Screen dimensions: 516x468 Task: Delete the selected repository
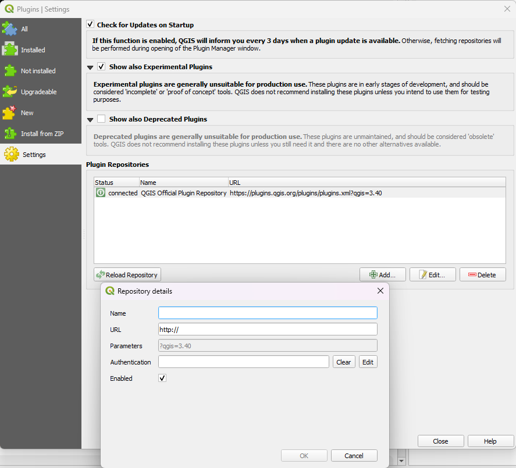point(483,274)
